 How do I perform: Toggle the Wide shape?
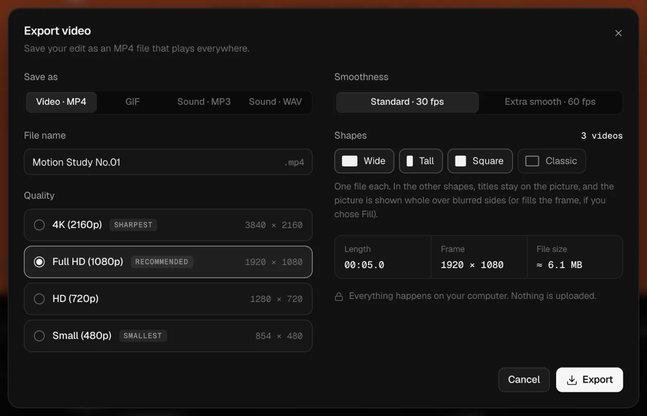(x=364, y=161)
